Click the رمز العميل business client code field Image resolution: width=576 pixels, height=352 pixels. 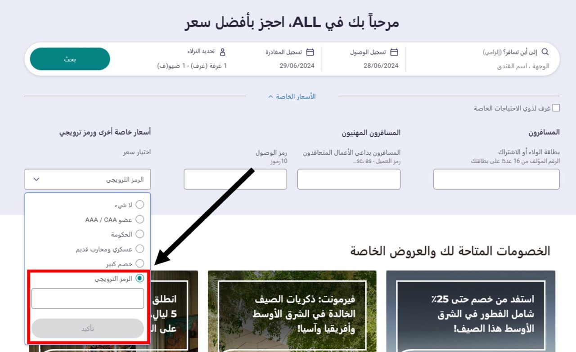tap(349, 179)
